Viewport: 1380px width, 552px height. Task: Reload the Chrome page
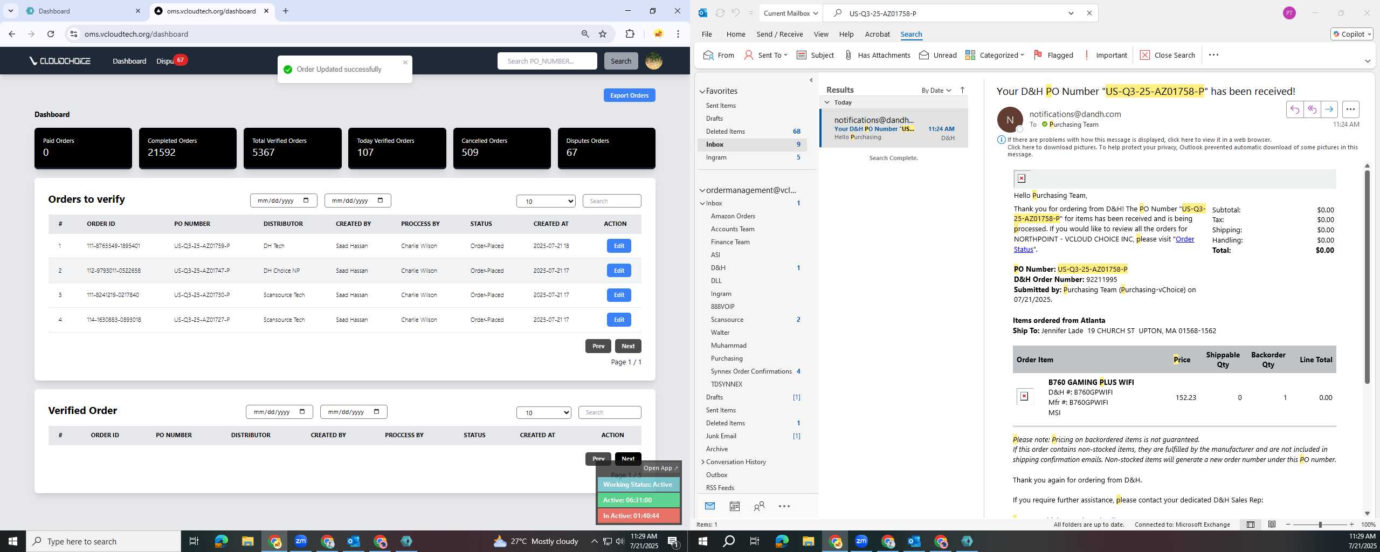point(50,34)
